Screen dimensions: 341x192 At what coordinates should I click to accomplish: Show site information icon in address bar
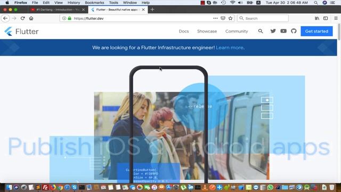coord(64,18)
